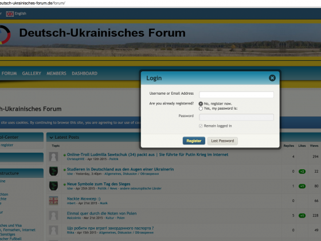
Task: Open Studieren in Deutschland topic
Action: pos(120,169)
